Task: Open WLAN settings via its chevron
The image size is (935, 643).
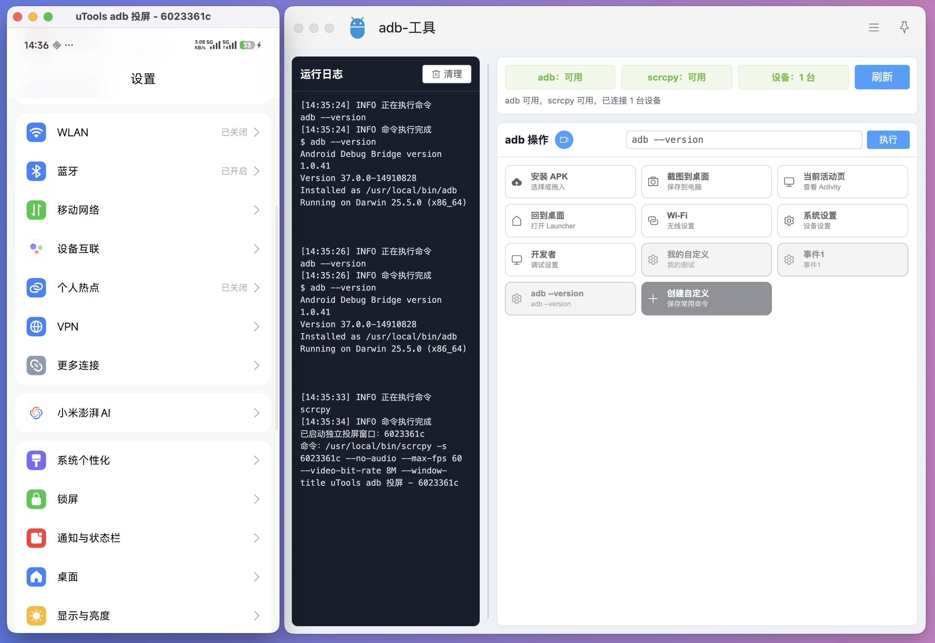Action: 257,132
